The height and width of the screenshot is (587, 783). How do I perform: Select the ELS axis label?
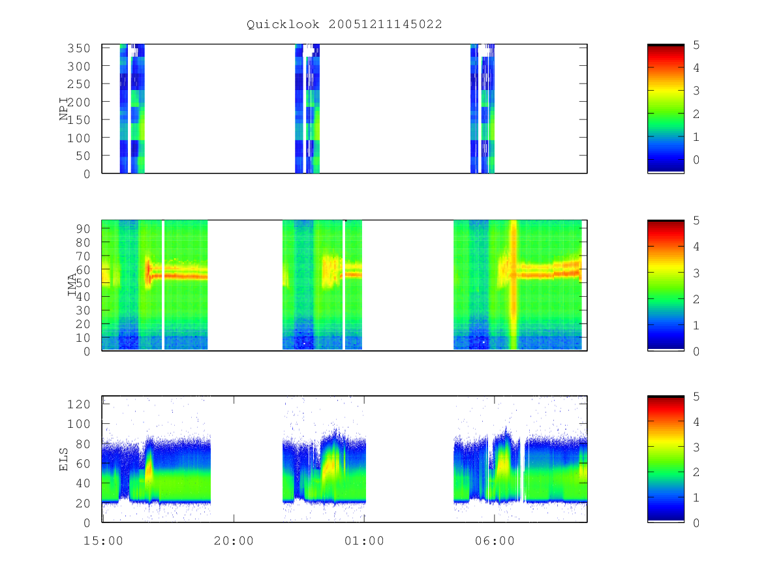pyautogui.click(x=64, y=459)
